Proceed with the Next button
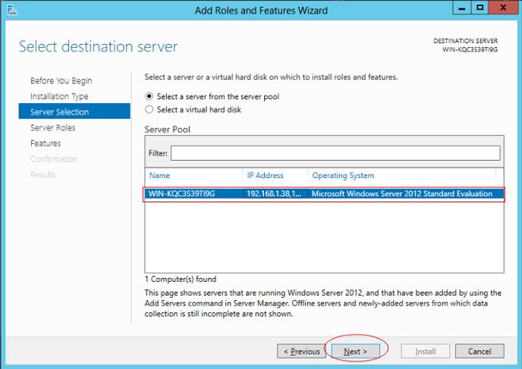The height and width of the screenshot is (369, 522). [355, 352]
